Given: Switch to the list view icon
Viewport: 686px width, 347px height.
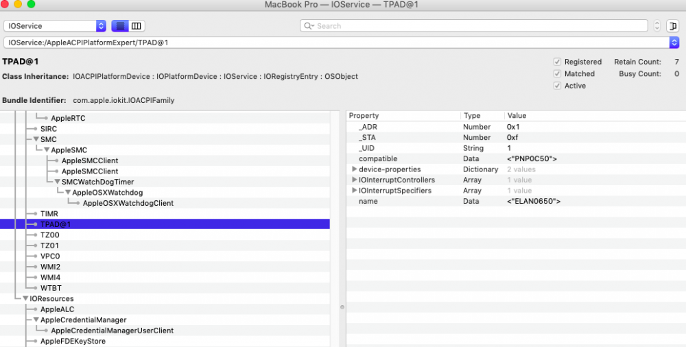Looking at the screenshot, I should (120, 26).
